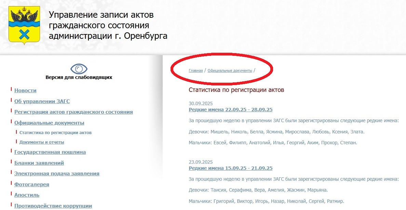Open the 'Государственная пошлина' page
The image size is (406, 210).
click(50, 152)
